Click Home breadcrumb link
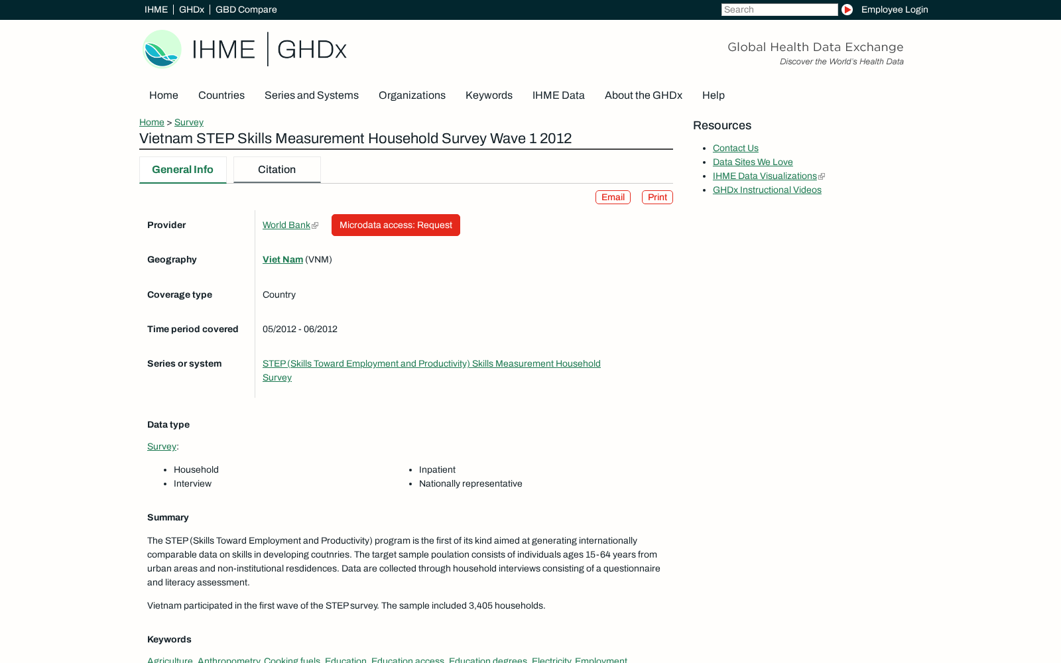The height and width of the screenshot is (663, 1061). click(x=152, y=122)
